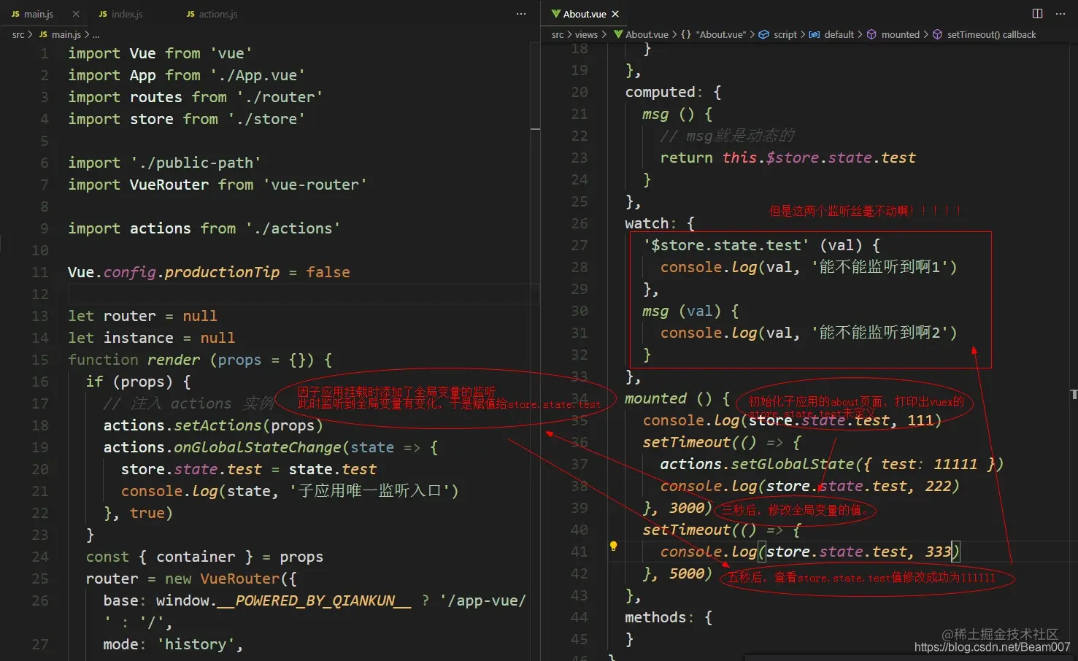Click Vue file icon on About.vue tab

coord(556,14)
